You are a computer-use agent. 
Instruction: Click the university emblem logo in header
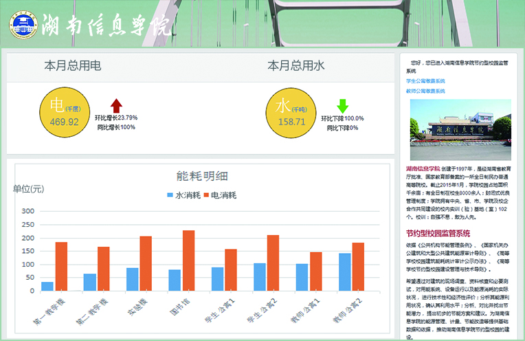tap(24, 24)
